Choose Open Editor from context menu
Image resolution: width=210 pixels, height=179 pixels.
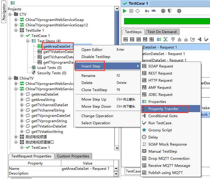coord(108,50)
